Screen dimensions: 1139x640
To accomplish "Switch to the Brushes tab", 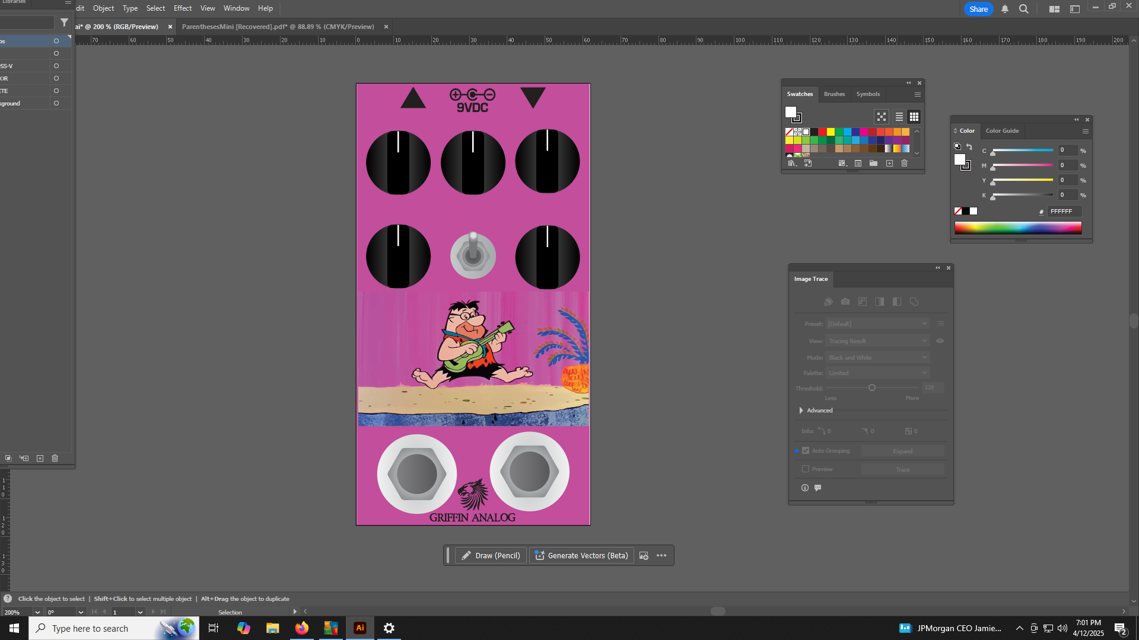I will pyautogui.click(x=834, y=94).
